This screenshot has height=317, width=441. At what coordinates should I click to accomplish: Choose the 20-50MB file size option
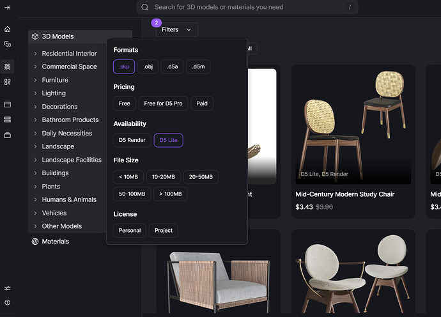[x=201, y=176]
